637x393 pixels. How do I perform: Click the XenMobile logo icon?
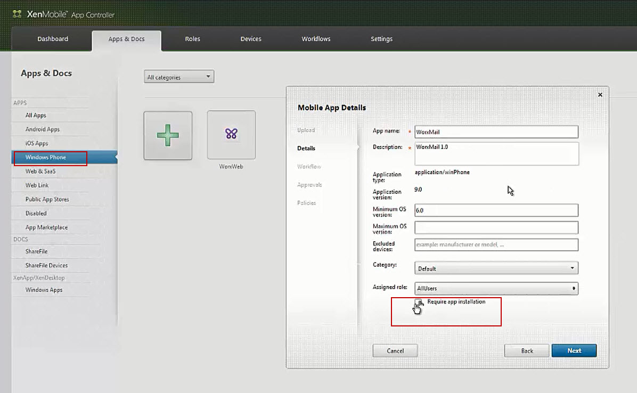tap(17, 14)
